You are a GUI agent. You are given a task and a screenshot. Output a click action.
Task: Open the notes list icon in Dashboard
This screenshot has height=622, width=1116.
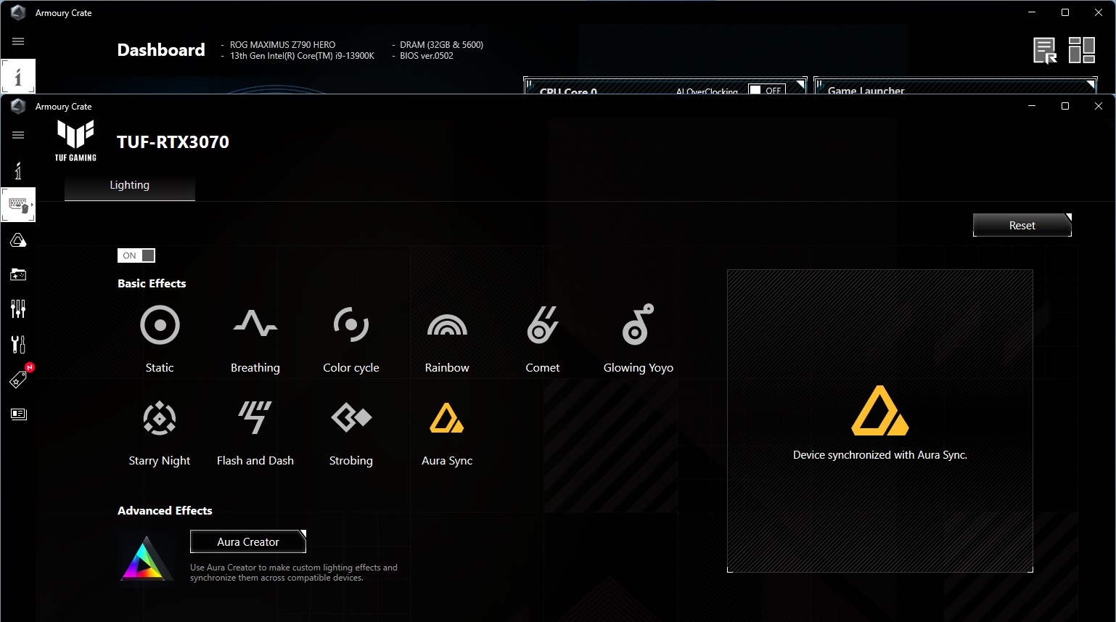coord(1046,51)
